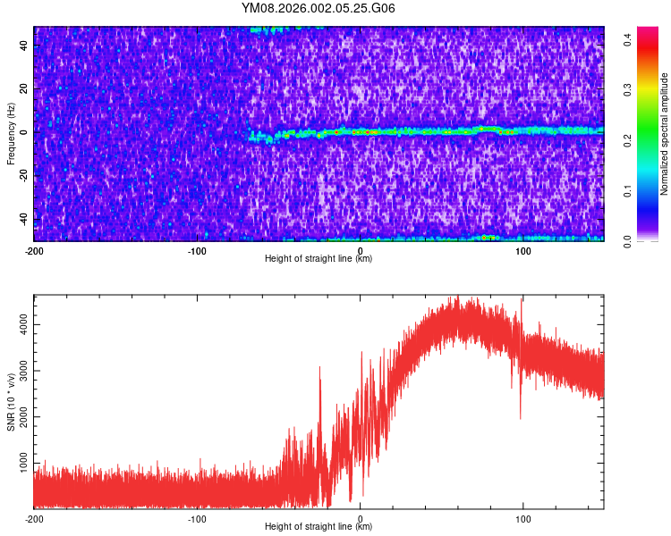Click the 'Frequency (Hz)' axis label
This screenshot has height=536, width=671.
(x=11, y=133)
